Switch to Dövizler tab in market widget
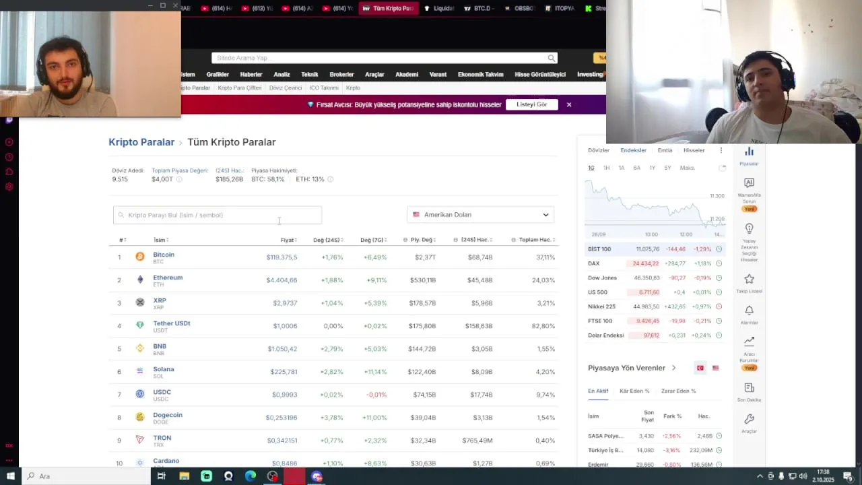The image size is (862, 485). [x=599, y=150]
